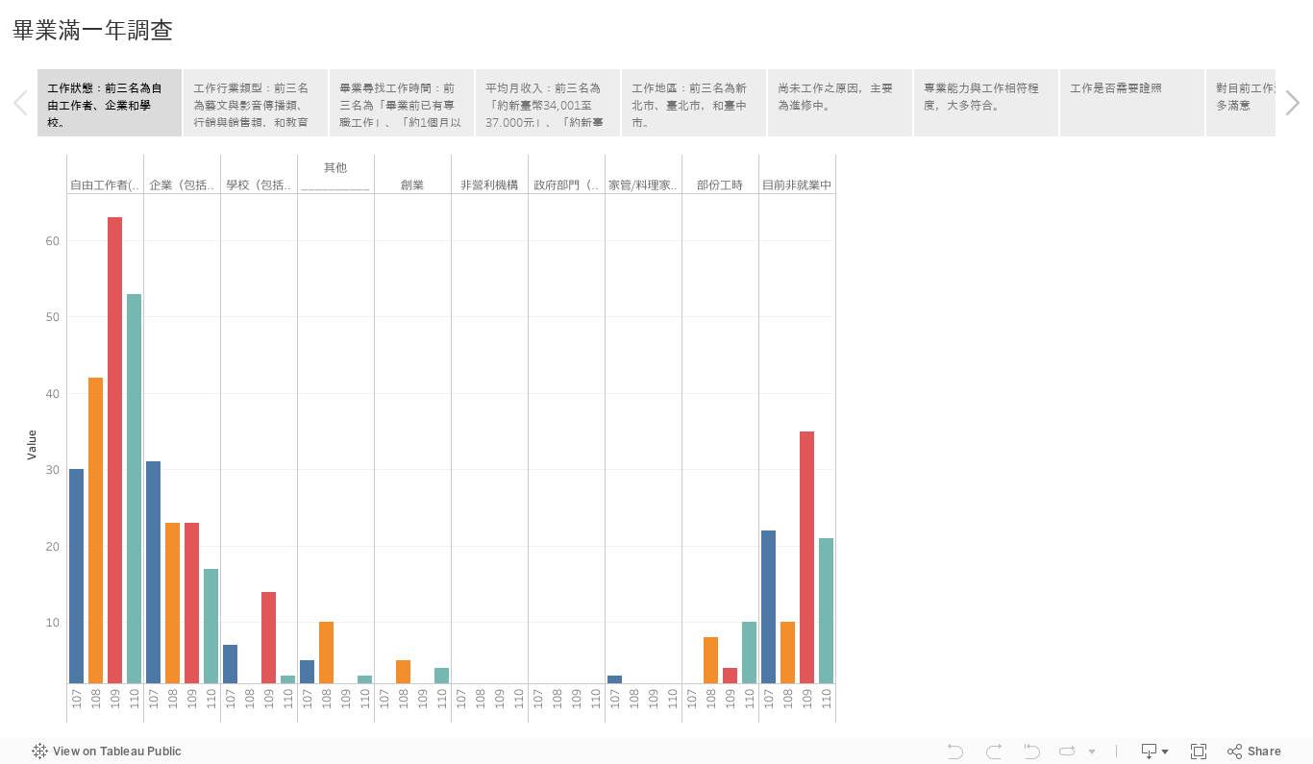Click teal 110 bar under 部份工時
Viewport: 1313px width, 764px height.
(x=749, y=653)
